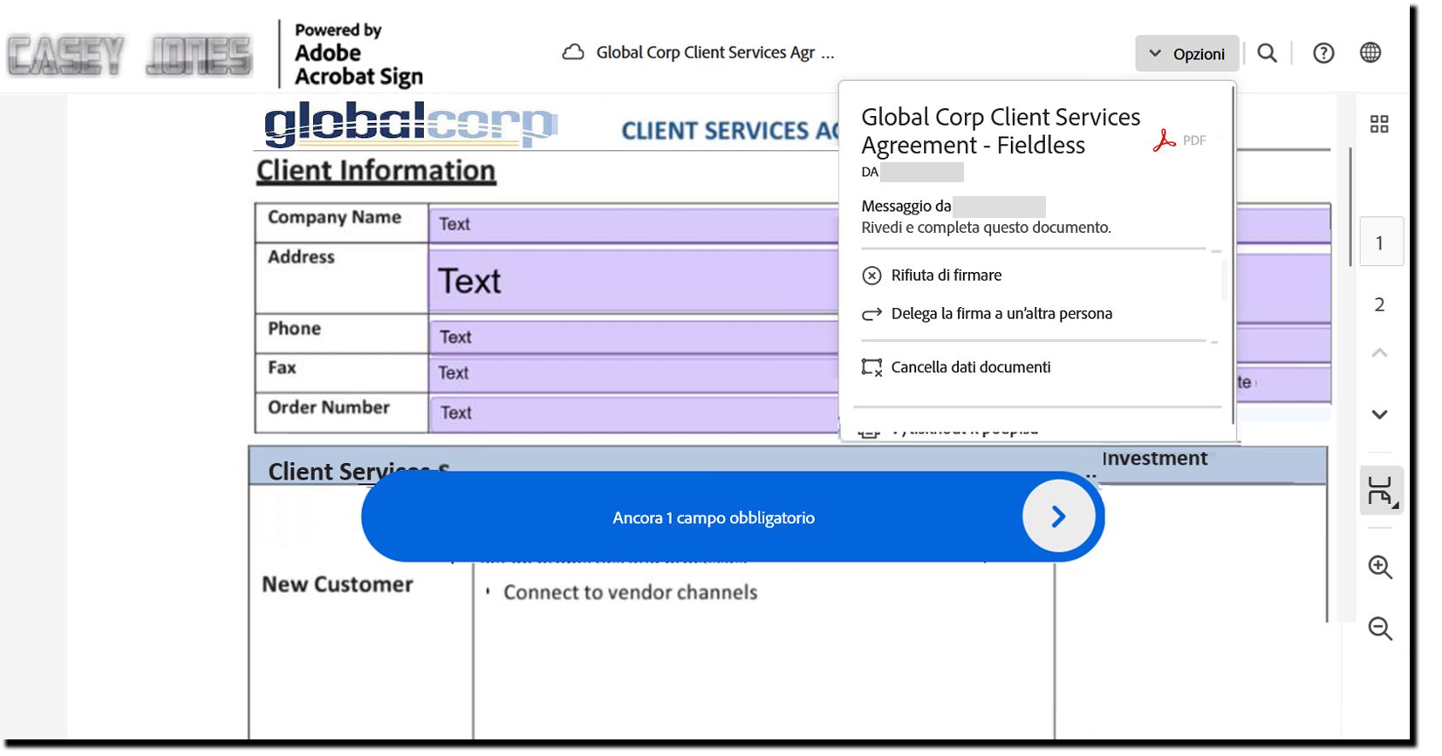Click the Company Name text field
Viewport: 1442px width, 756px height.
click(633, 224)
